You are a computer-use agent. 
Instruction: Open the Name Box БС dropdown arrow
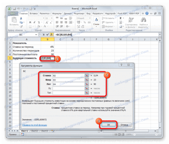pos(36,35)
